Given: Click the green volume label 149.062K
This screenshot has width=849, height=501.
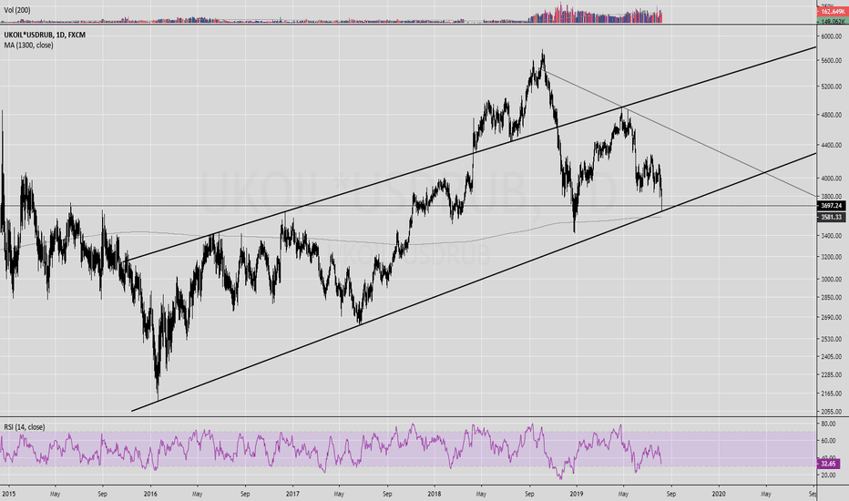Looking at the screenshot, I should 833,22.
